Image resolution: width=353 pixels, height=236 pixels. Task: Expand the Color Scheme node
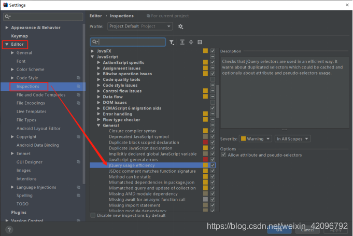(12, 70)
